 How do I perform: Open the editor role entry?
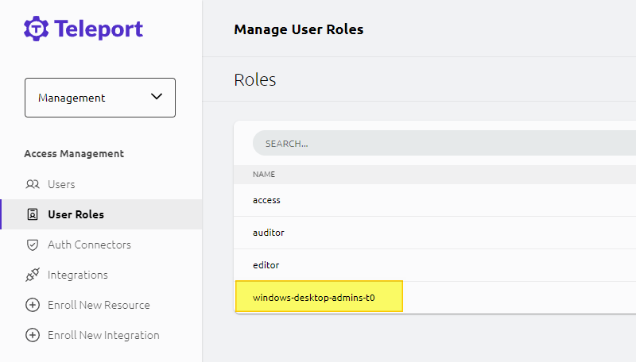(x=266, y=265)
